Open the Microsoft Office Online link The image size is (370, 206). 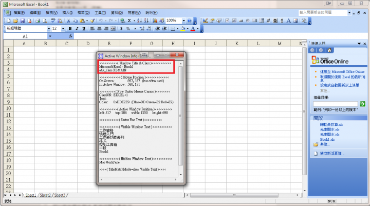point(342,71)
